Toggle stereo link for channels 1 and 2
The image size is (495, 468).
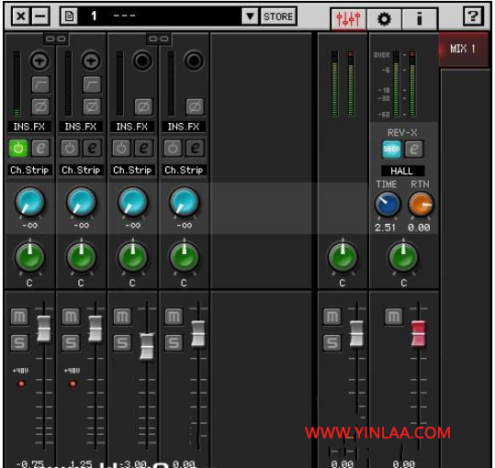pos(55,39)
